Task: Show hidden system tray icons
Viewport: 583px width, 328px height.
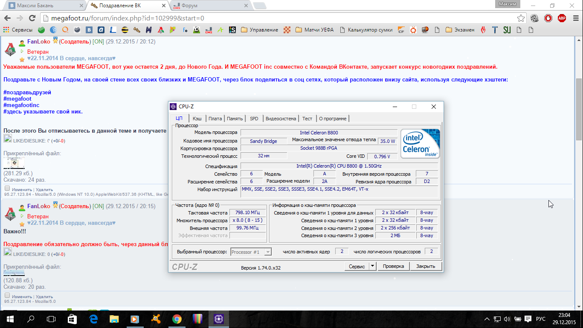Action: [487, 319]
